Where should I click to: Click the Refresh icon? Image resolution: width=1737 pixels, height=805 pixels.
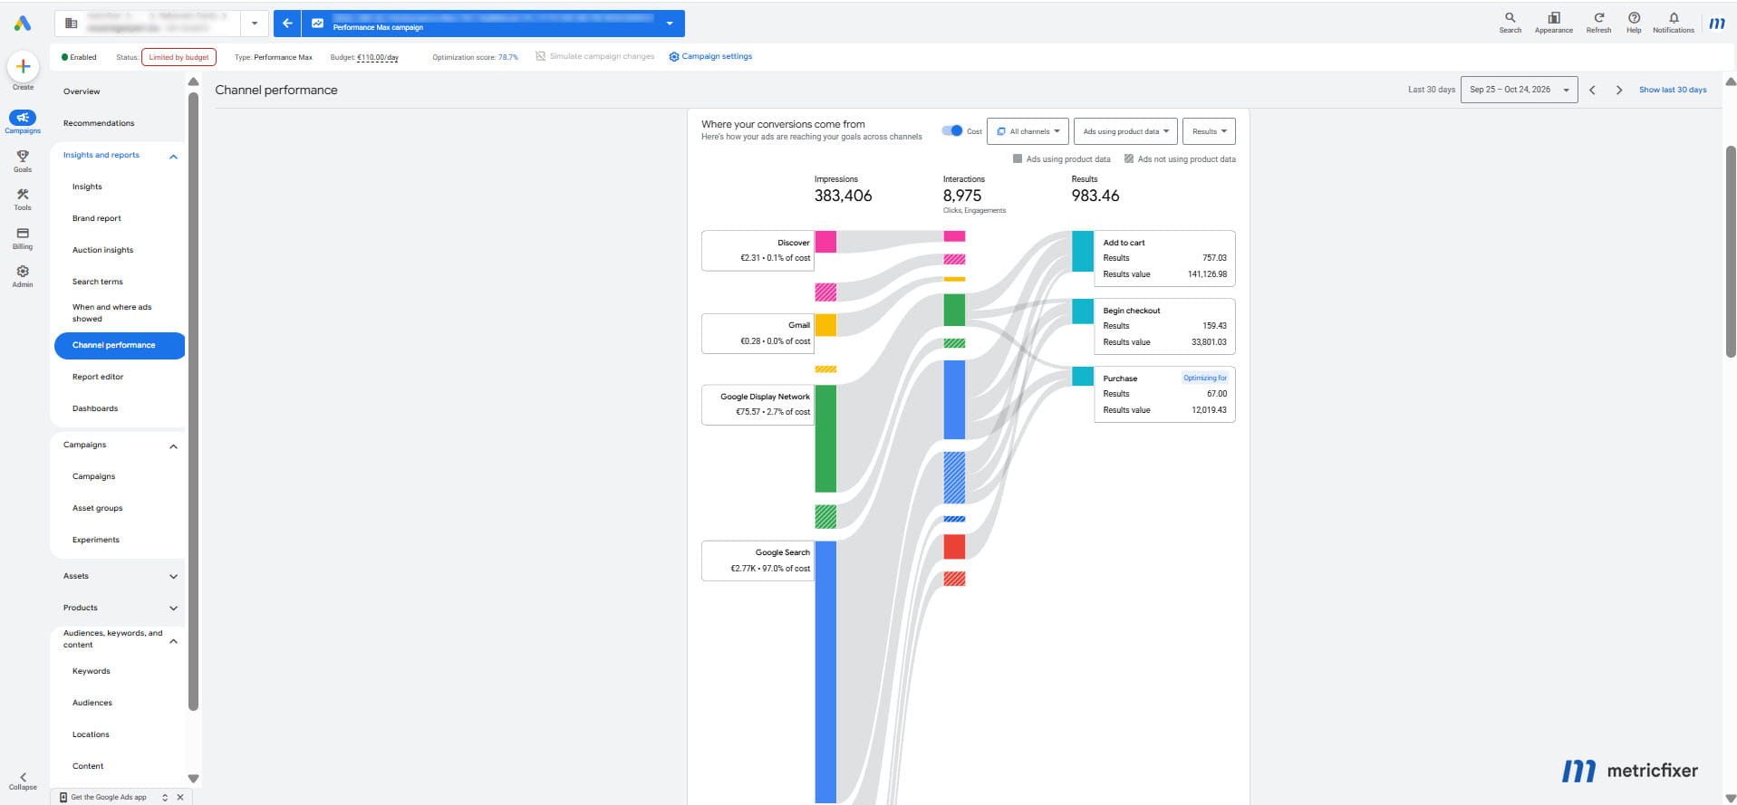pyautogui.click(x=1598, y=17)
